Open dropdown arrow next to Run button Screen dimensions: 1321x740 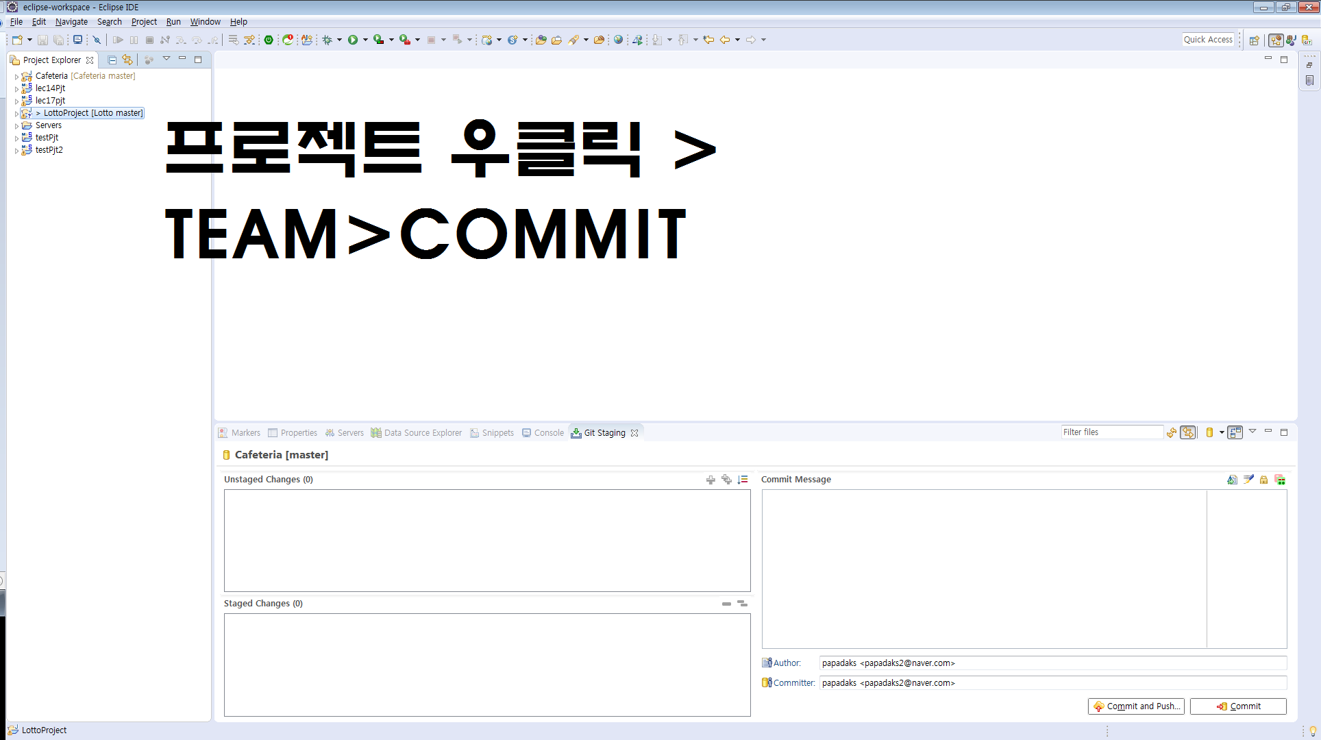(x=365, y=40)
